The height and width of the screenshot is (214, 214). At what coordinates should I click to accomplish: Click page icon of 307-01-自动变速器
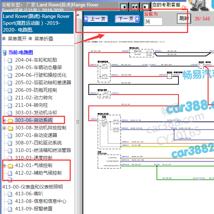tap(10, 135)
